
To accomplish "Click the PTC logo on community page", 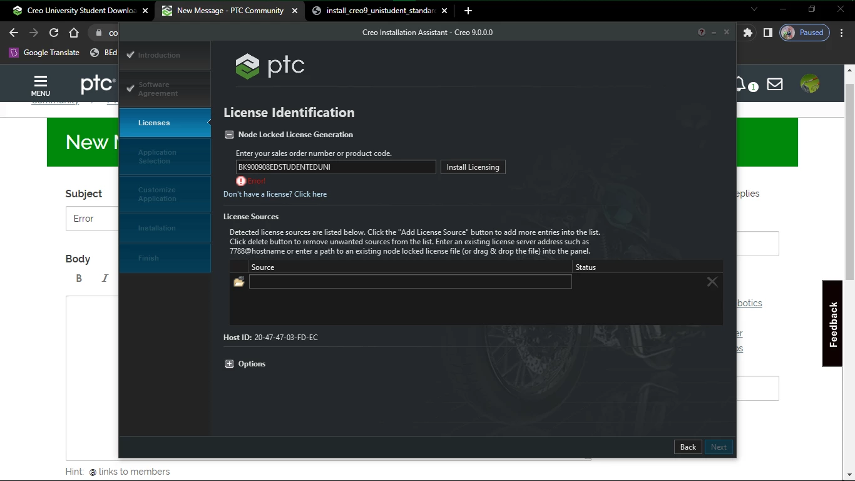I will [98, 84].
